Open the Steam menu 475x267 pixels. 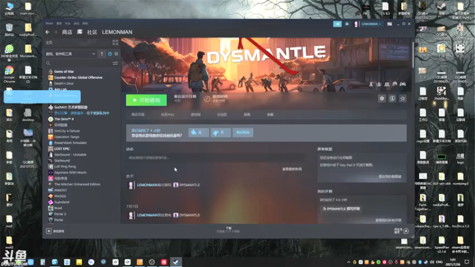click(x=49, y=23)
